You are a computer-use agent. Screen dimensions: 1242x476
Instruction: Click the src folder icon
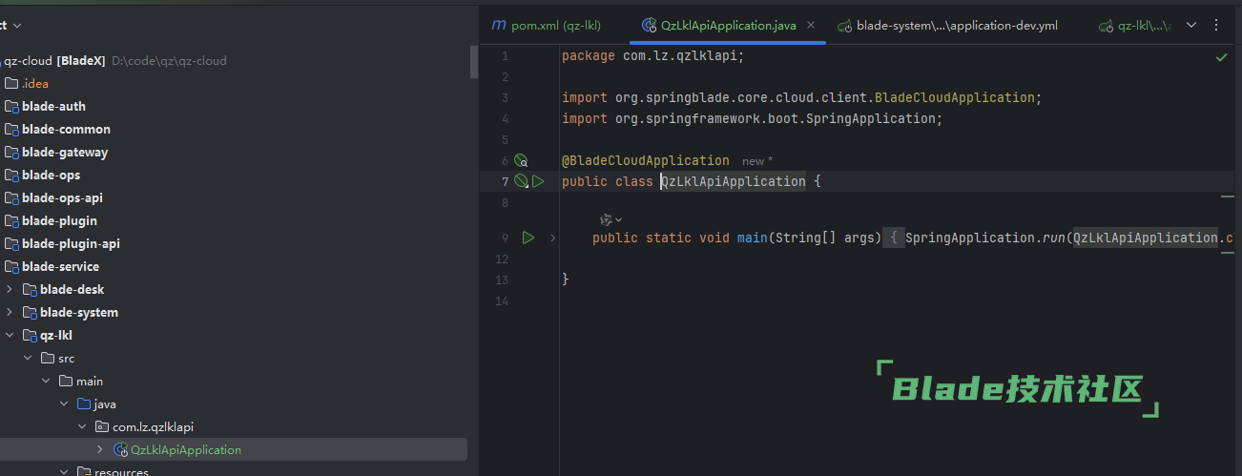click(48, 358)
